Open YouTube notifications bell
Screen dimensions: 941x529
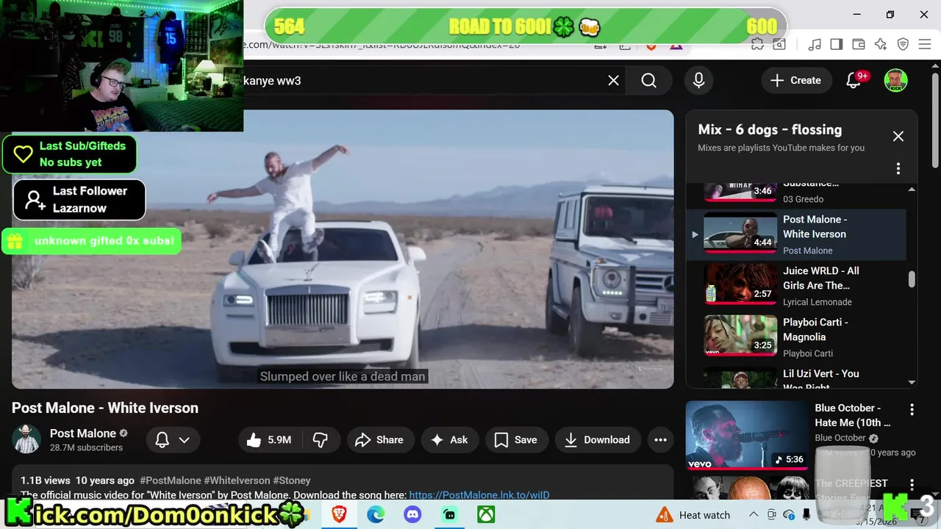tap(854, 81)
